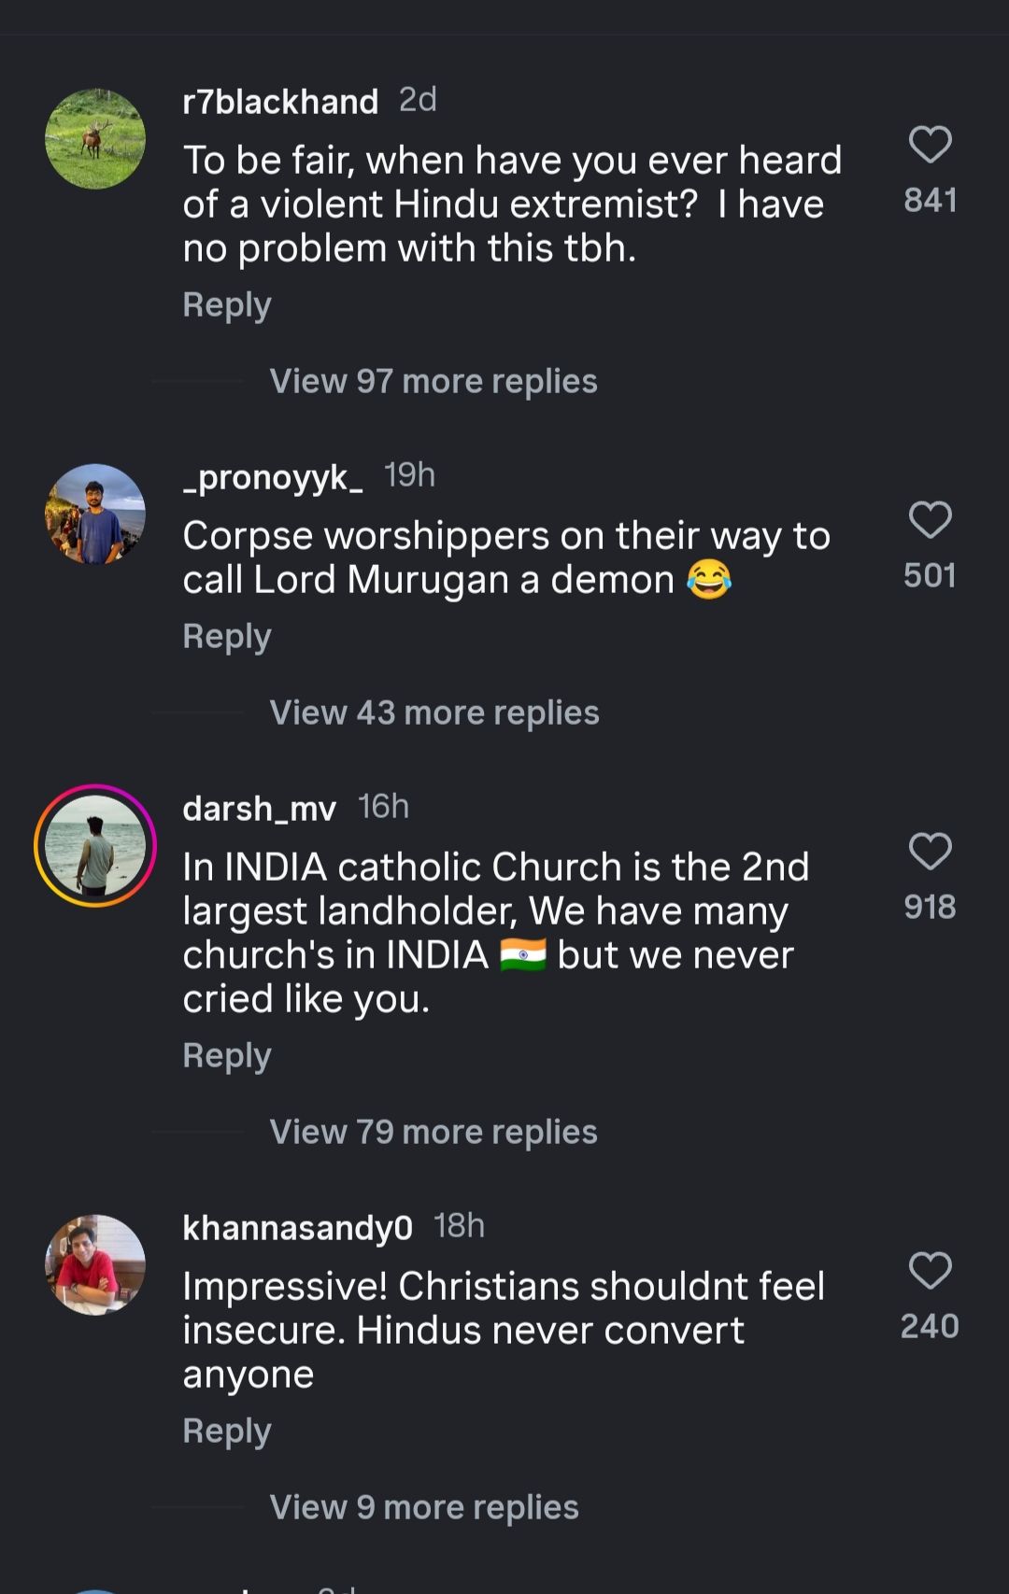The image size is (1009, 1594).
Task: Expand 9 more replies thread
Action: [423, 1507]
